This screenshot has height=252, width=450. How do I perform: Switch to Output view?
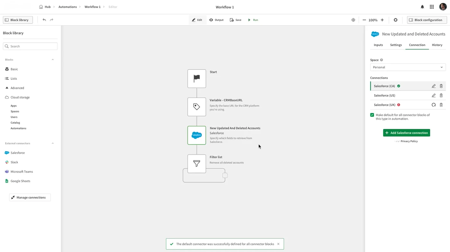(x=216, y=20)
